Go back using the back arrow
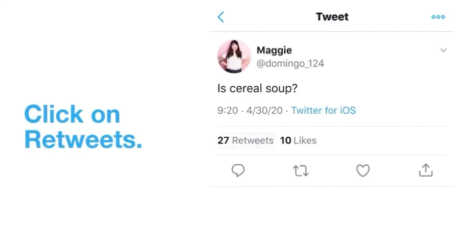This screenshot has width=454, height=252. coord(221,17)
